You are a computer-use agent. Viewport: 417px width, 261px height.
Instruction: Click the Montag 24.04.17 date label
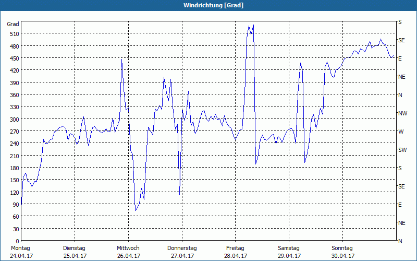(x=21, y=252)
